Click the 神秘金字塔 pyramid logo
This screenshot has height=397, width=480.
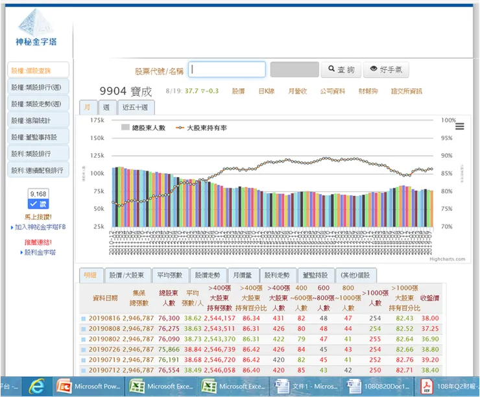36,27
